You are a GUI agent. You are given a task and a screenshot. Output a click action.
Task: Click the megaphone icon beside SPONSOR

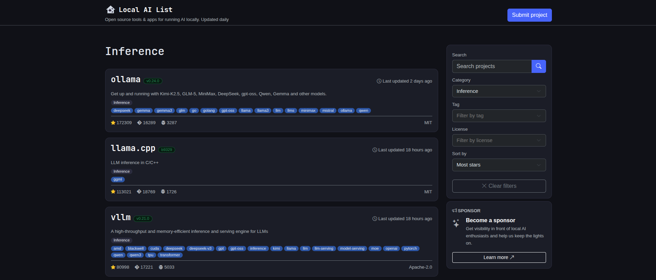point(454,211)
